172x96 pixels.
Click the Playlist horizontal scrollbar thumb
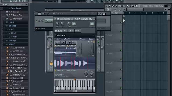135,10
